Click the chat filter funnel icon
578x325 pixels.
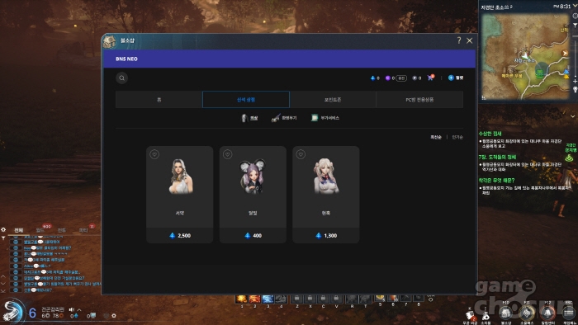pos(3,238)
